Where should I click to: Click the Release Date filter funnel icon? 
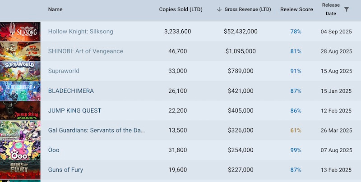346,9
